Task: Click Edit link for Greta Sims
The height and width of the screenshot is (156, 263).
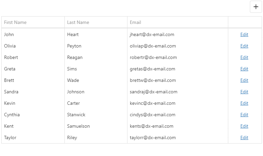Action: [x=244, y=69]
